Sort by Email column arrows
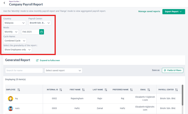This screenshot has height=114, width=188. (x=149, y=90)
